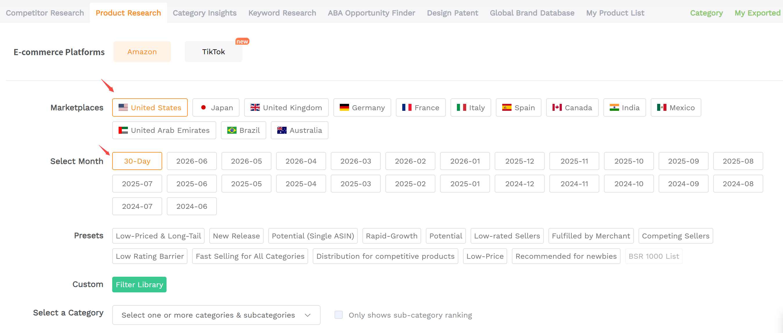Apply the Potential (Single ASIN) preset
This screenshot has height=333, width=783.
point(313,236)
